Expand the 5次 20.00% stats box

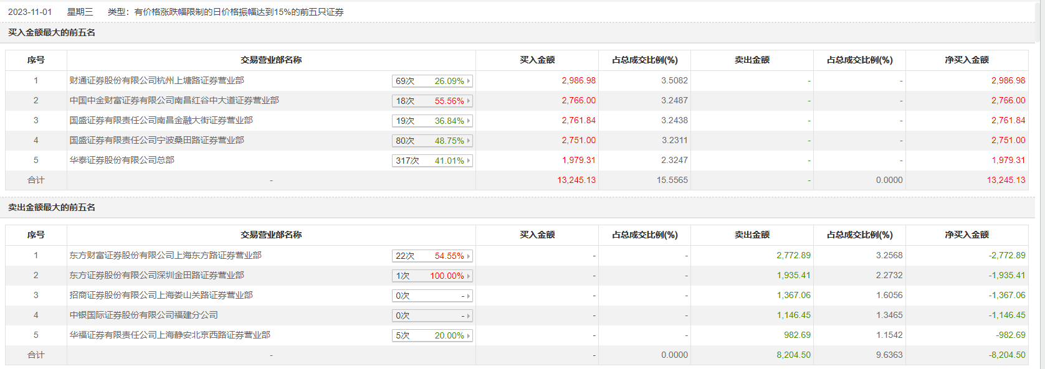pyautogui.click(x=432, y=335)
